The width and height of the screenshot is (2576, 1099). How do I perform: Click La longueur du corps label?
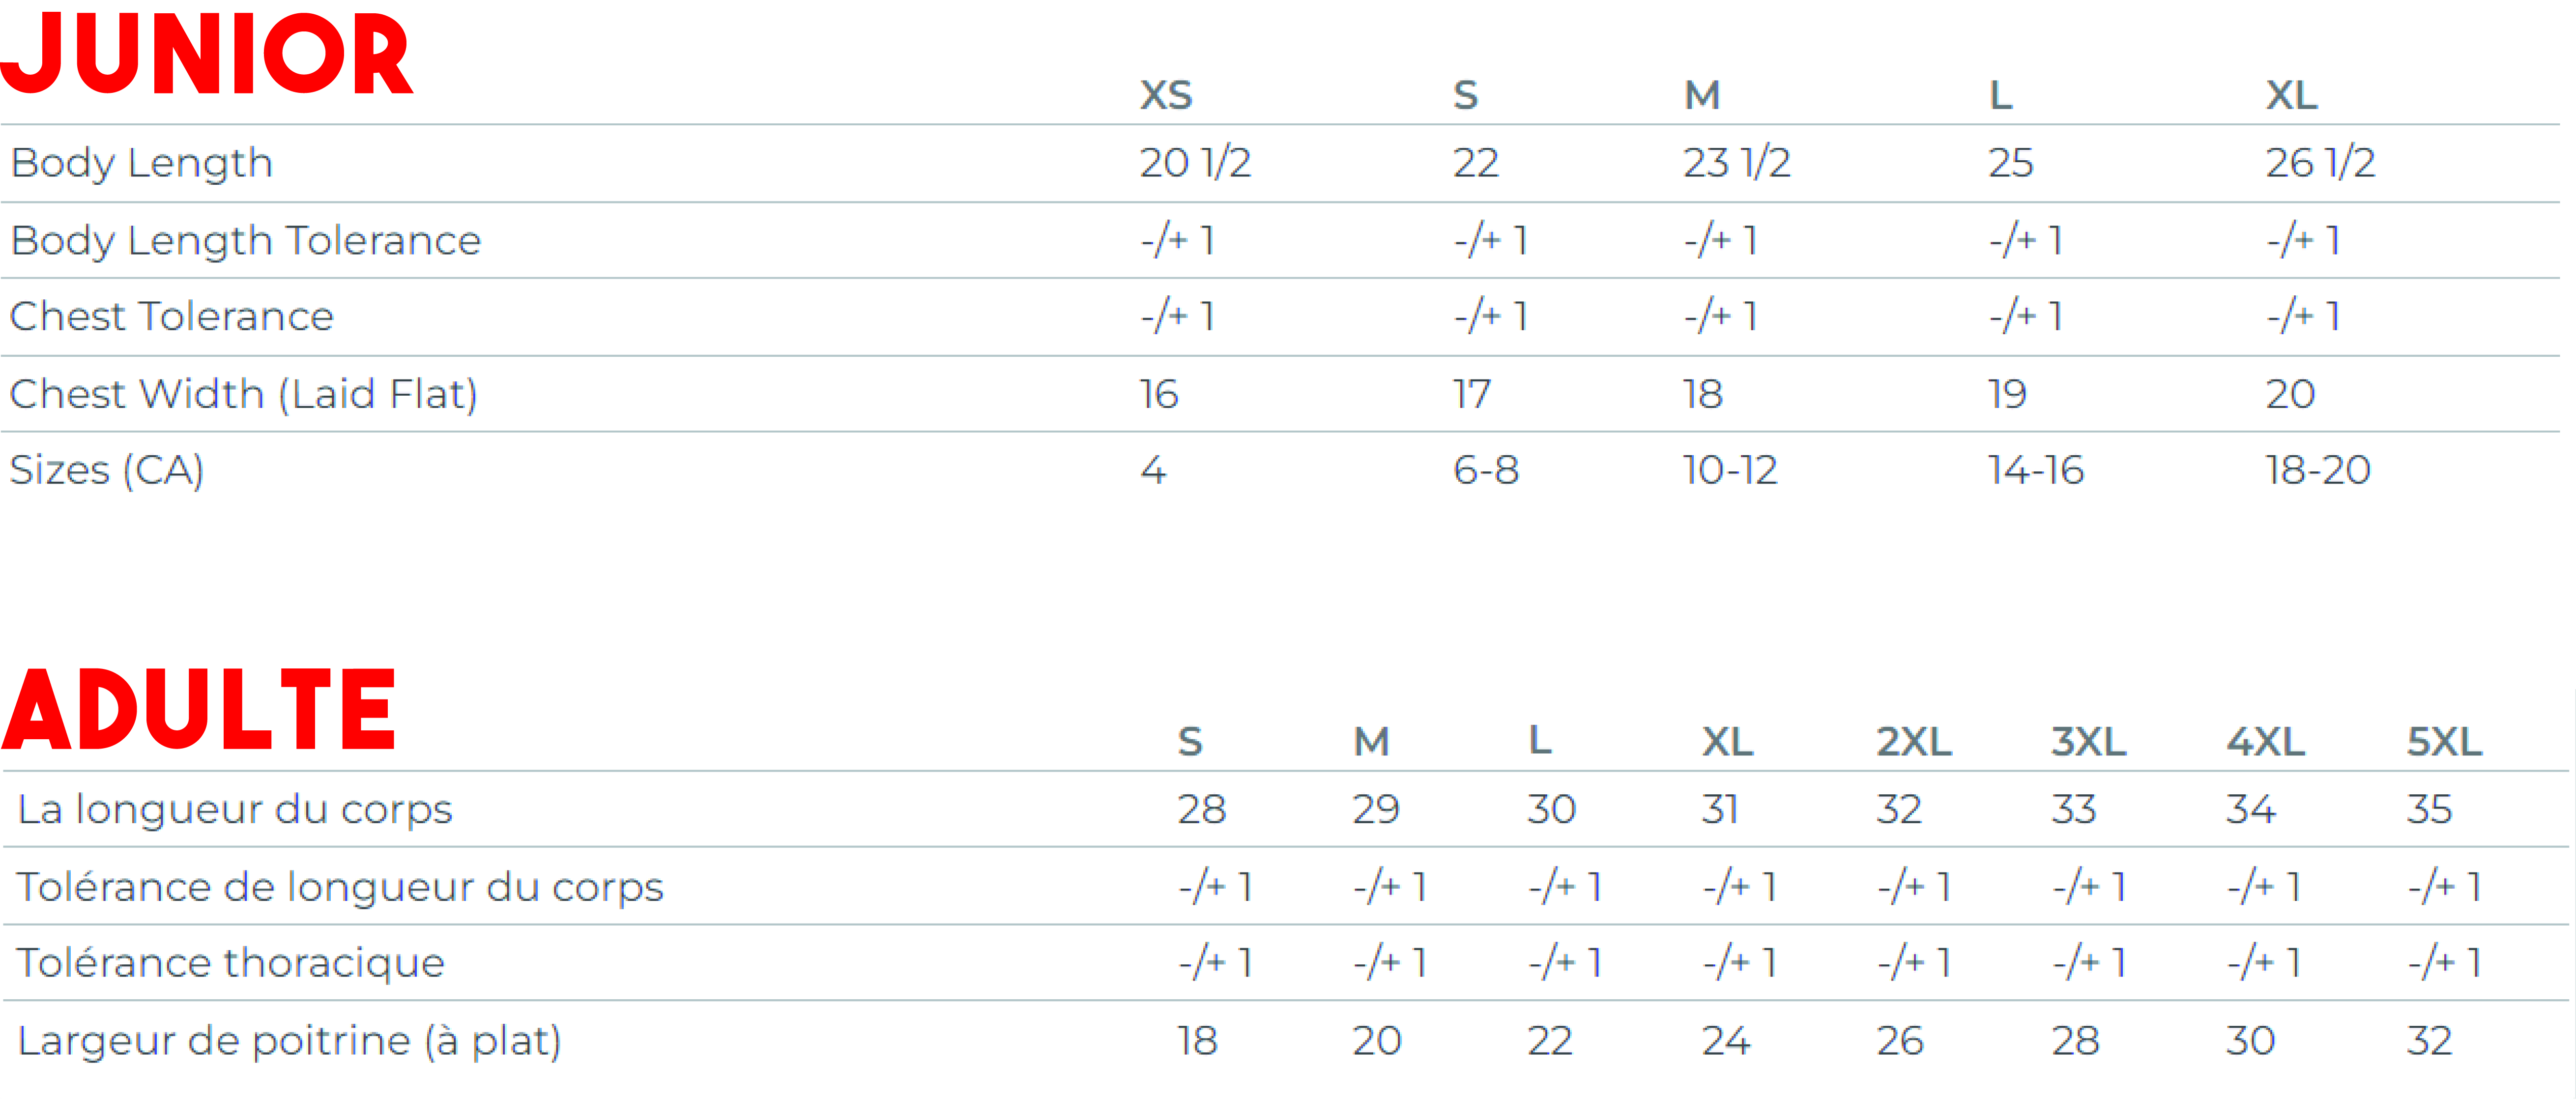(235, 809)
